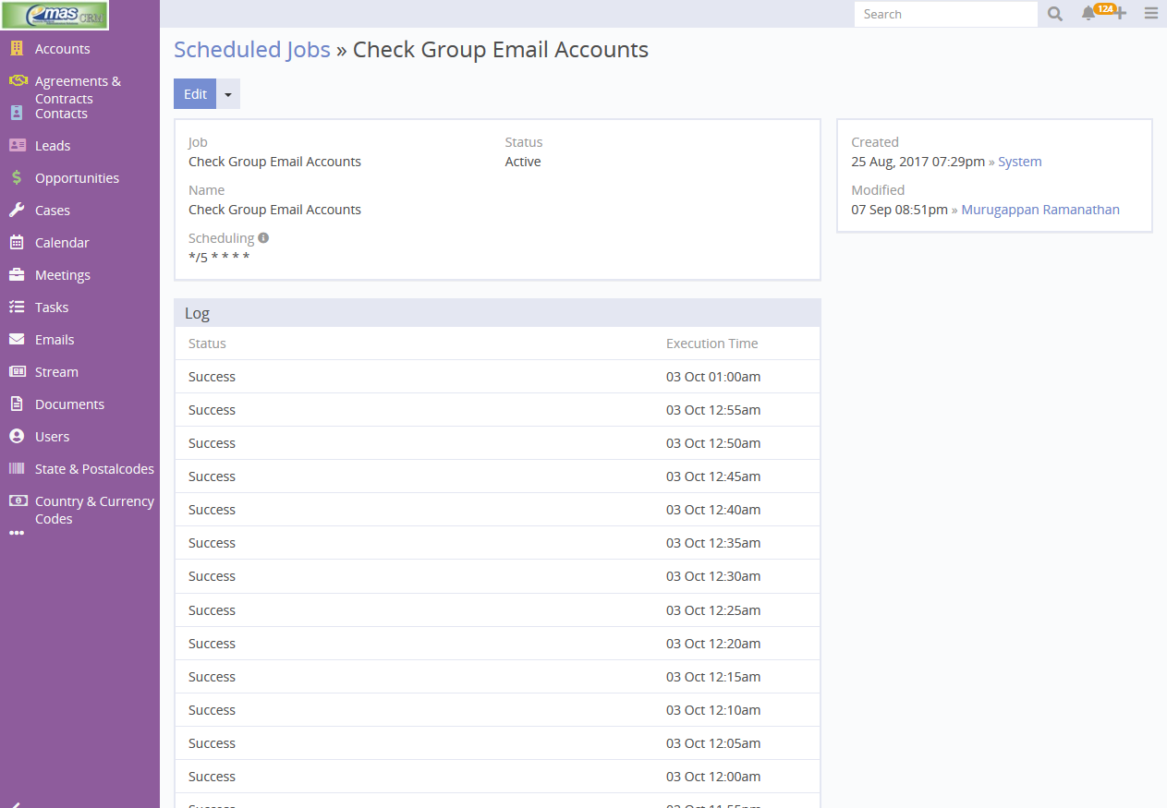Click the Opportunities dollar sign icon
Image resolution: width=1167 pixels, height=808 pixels.
click(17, 178)
